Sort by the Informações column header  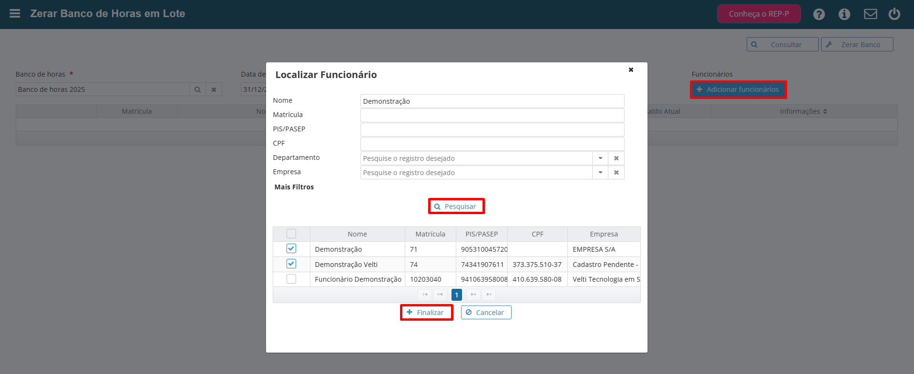point(804,111)
